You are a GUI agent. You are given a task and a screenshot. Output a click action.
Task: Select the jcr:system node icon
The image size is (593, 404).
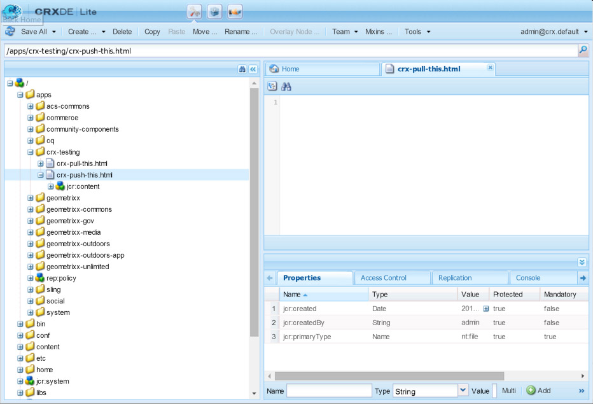click(x=29, y=381)
